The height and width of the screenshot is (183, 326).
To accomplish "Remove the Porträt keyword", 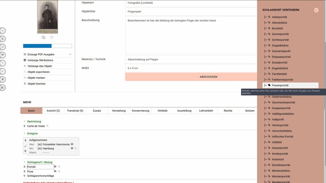I will point(25,166).
